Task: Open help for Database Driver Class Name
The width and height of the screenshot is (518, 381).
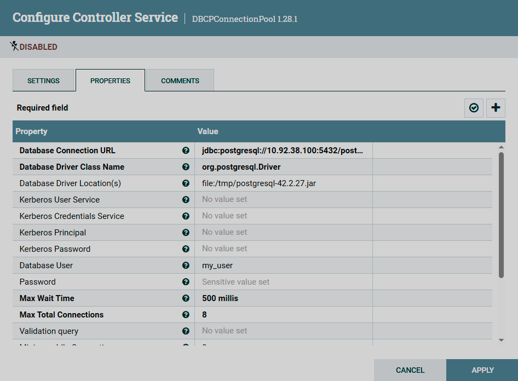Action: [x=186, y=167]
